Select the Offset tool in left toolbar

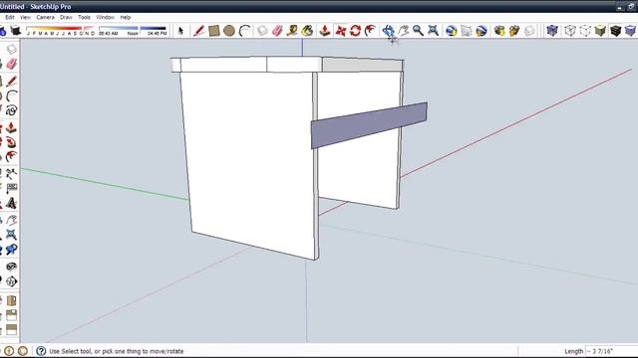11,156
